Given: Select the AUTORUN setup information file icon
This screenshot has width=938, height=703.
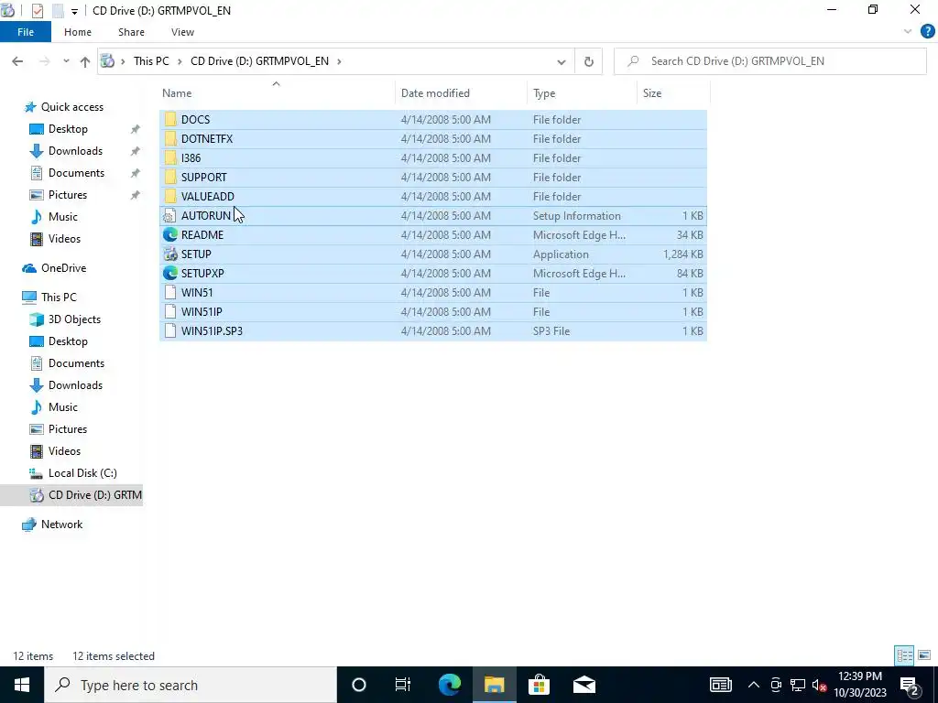Looking at the screenshot, I should (170, 216).
